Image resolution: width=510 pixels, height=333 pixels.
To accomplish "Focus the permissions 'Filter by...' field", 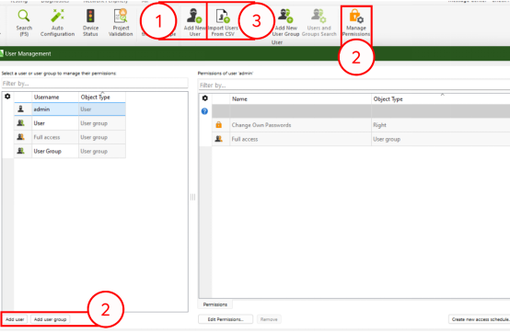I will [x=354, y=86].
